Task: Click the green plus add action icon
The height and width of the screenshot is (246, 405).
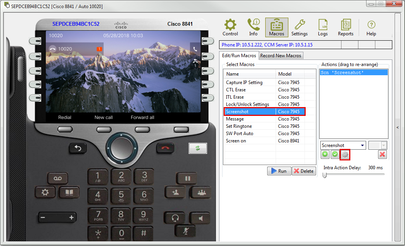Action: [325, 154]
